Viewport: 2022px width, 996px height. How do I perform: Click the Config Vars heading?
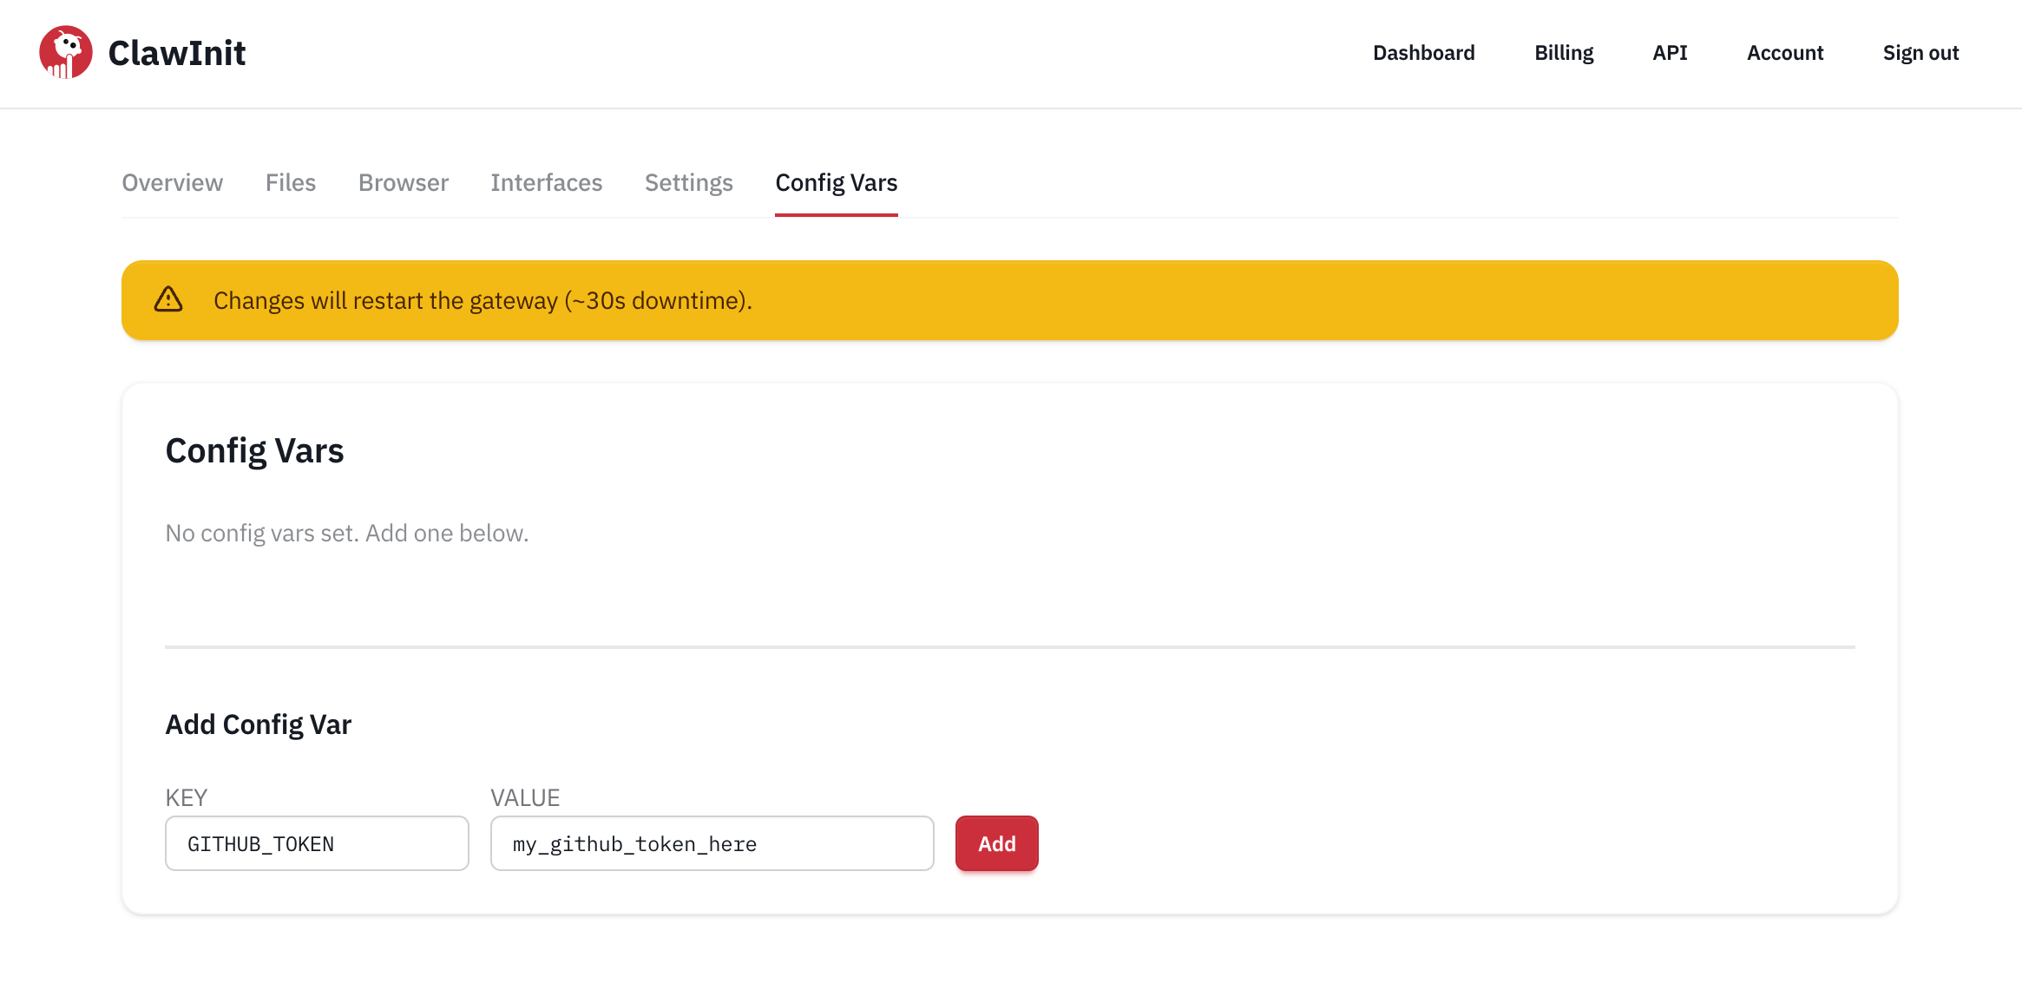pyautogui.click(x=254, y=450)
